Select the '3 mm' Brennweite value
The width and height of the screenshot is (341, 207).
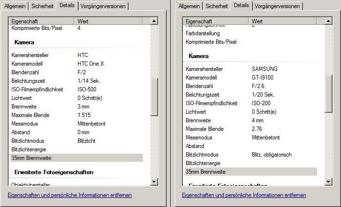83,107
